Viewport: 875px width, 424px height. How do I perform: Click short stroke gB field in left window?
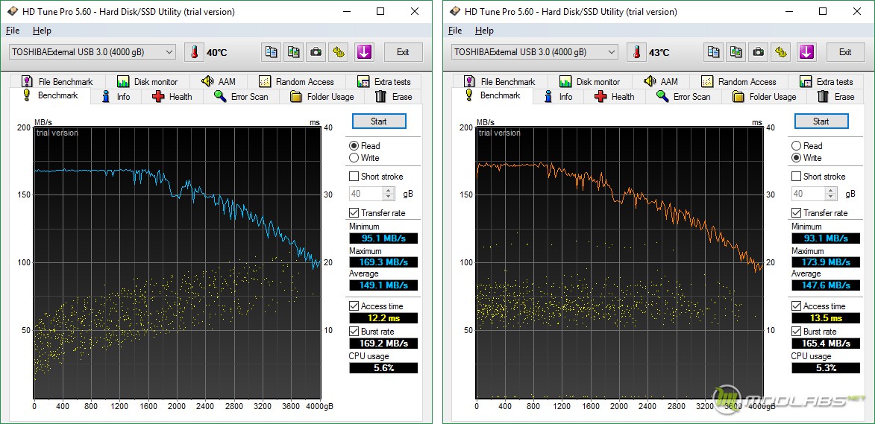(366, 194)
